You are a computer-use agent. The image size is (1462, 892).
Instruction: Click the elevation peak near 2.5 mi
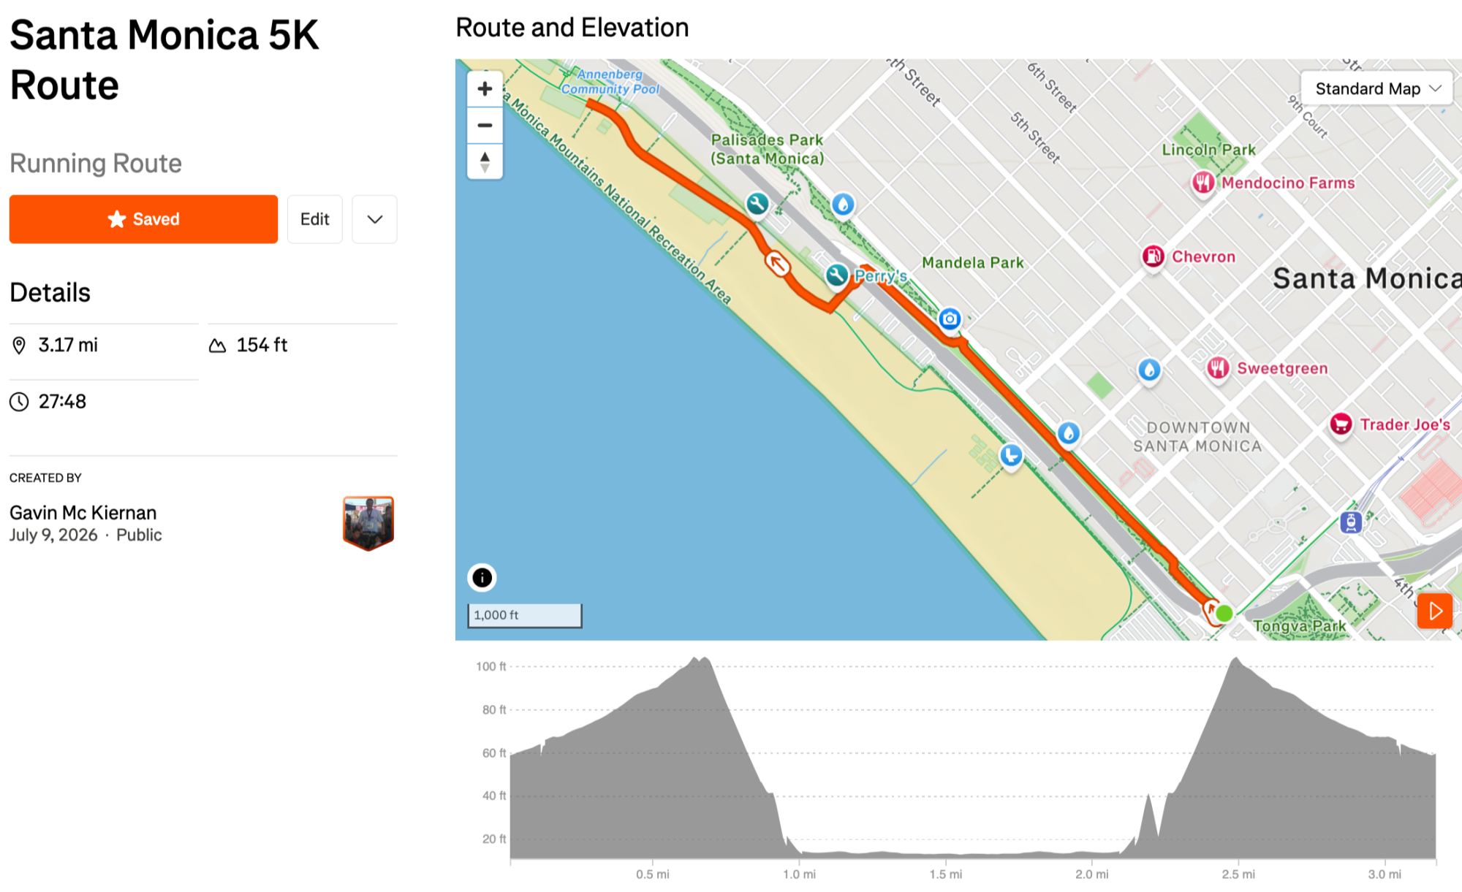pos(1236,660)
